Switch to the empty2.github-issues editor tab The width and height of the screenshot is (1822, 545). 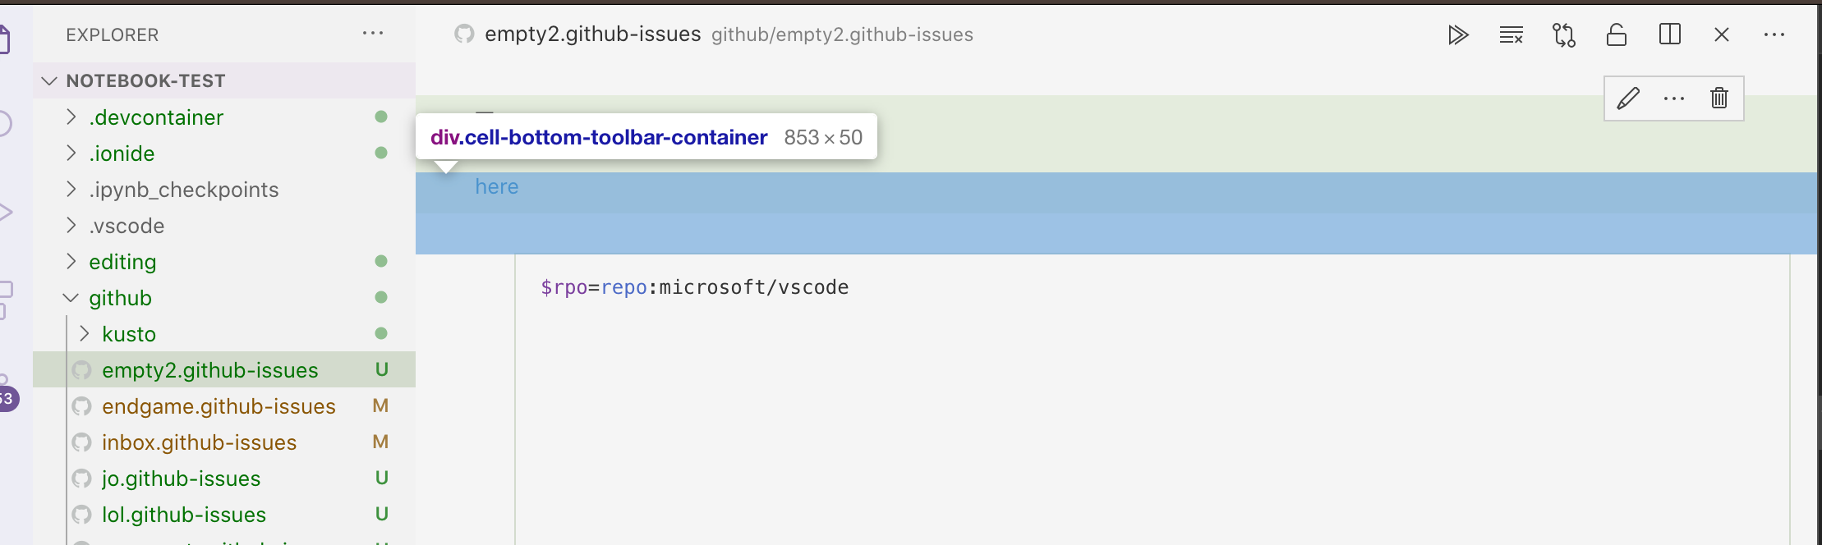pyautogui.click(x=595, y=34)
